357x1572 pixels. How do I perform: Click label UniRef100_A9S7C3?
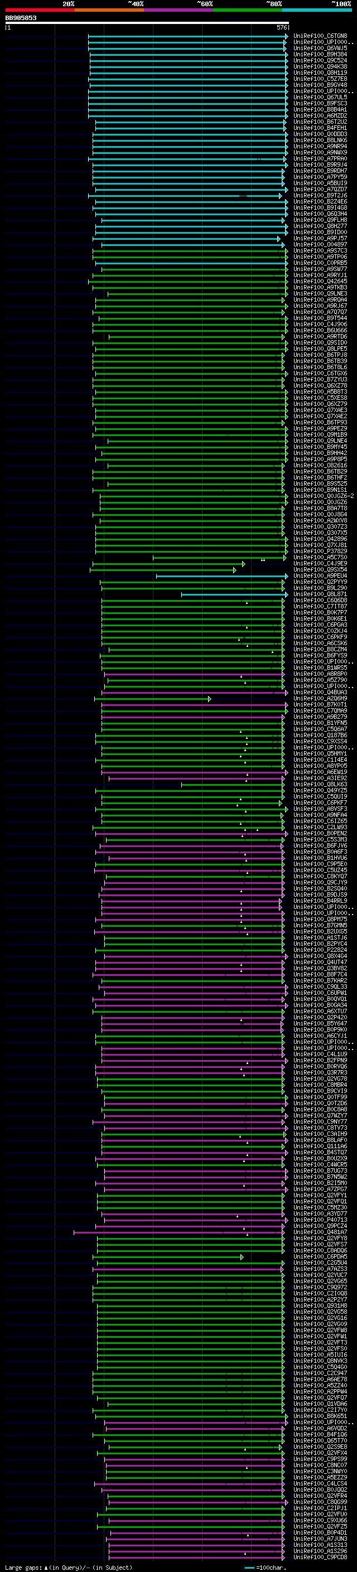pos(320,251)
